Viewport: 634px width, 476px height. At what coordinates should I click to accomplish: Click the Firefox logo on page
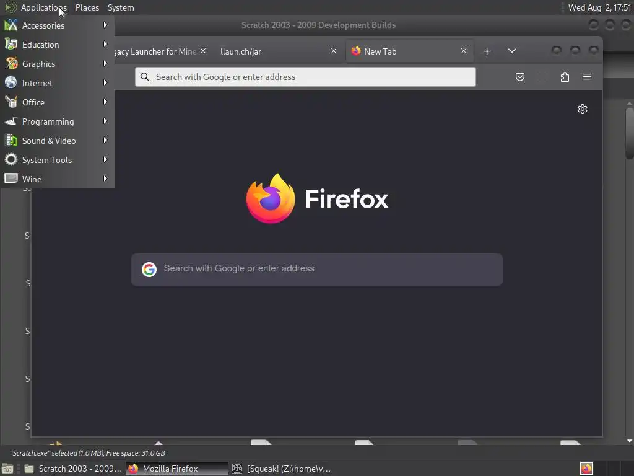point(271,198)
